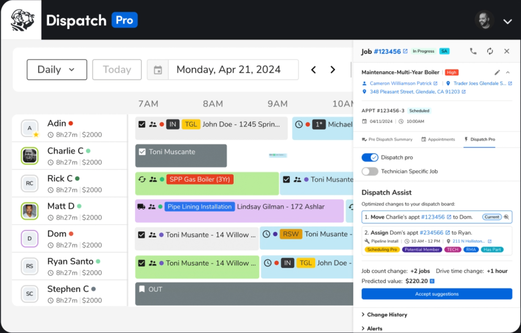Click group icon on Adin's John Doe job
The image size is (521, 333).
[153, 124]
